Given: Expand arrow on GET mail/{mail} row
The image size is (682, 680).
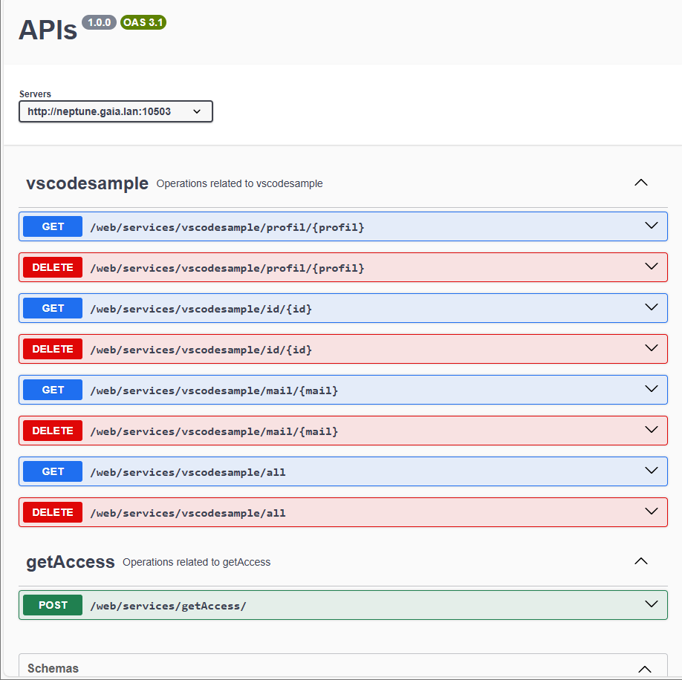Looking at the screenshot, I should tap(652, 389).
